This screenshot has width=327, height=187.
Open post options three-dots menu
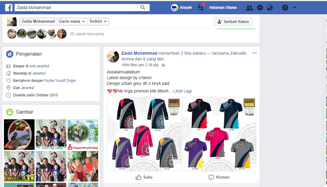tap(254, 53)
